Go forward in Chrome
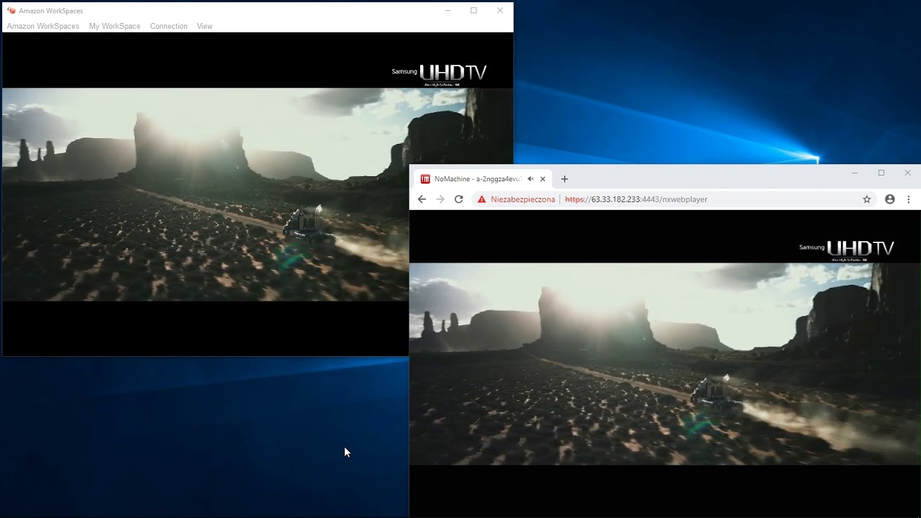Viewport: 921px width, 518px height. click(x=440, y=199)
